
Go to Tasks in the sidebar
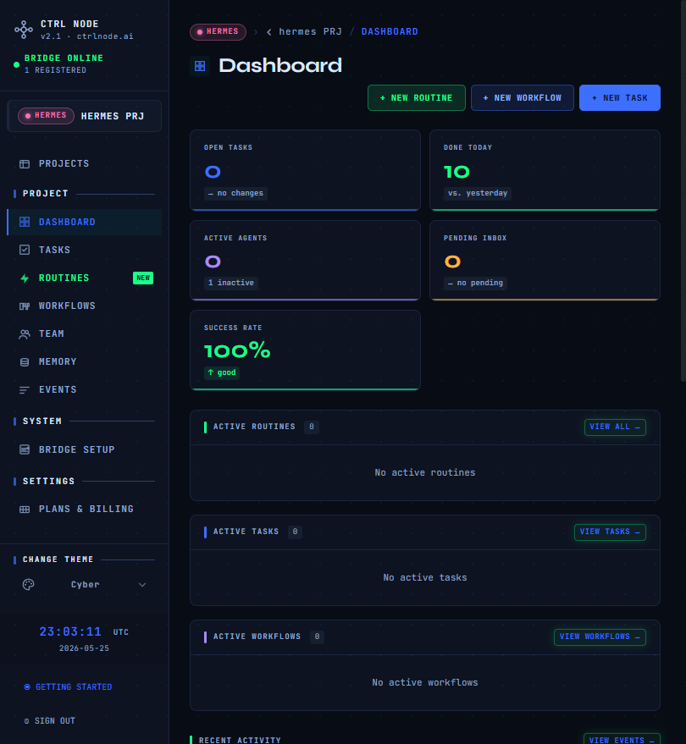point(85,250)
